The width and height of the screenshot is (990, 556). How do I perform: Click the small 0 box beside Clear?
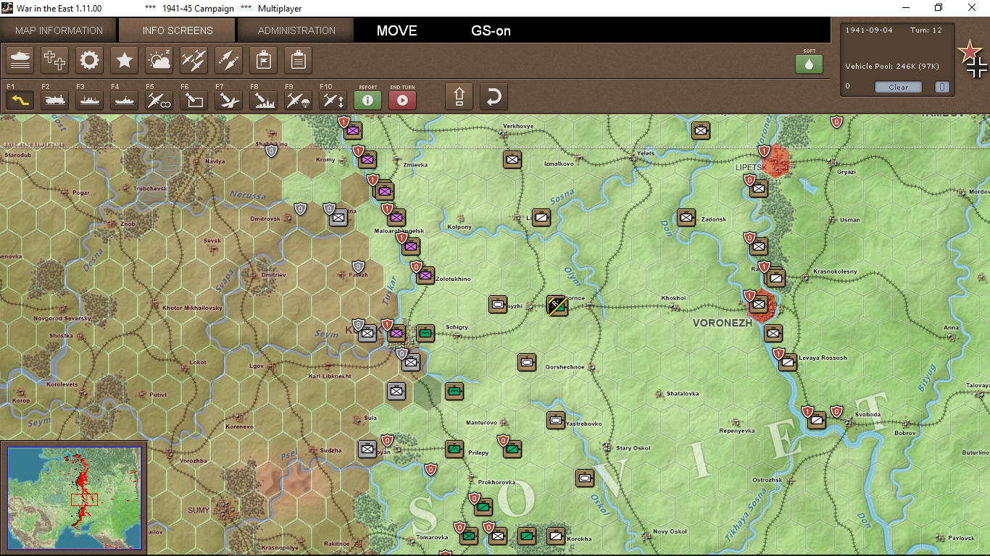(941, 87)
